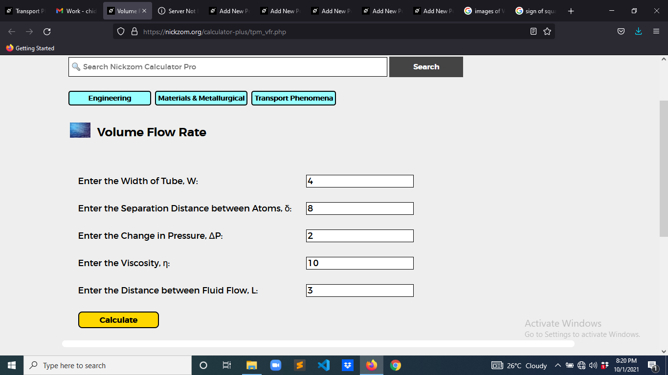
Task: Open the weather 26°C Cloudy widget
Action: click(x=519, y=365)
